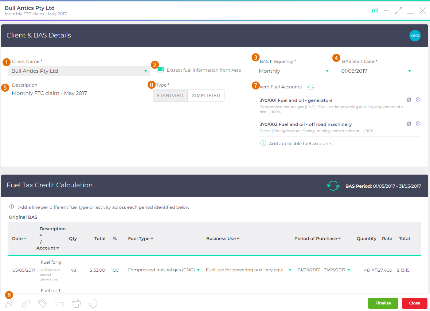430x311 pixels.
Task: Open the time tracking clock icon
Action: pos(93,303)
